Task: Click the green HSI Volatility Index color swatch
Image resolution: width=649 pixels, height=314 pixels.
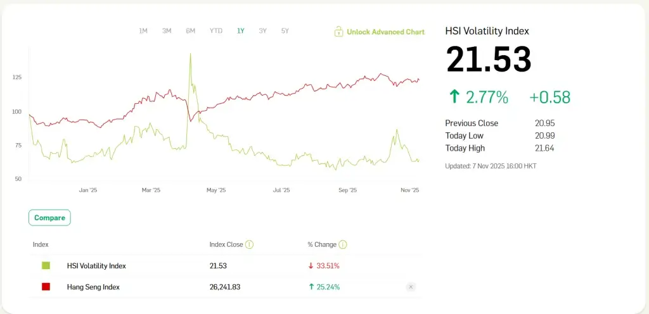Action: pyautogui.click(x=46, y=266)
